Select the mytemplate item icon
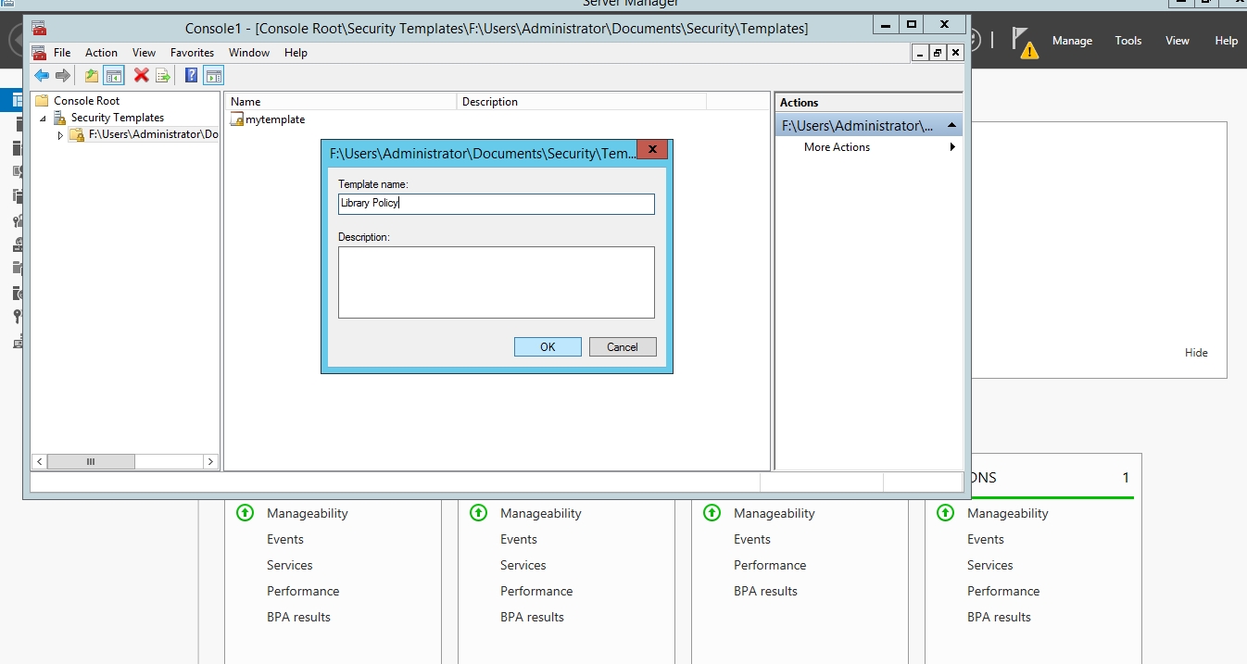The height and width of the screenshot is (664, 1247). (x=237, y=119)
